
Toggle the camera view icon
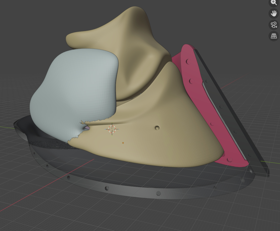pyautogui.click(x=274, y=25)
